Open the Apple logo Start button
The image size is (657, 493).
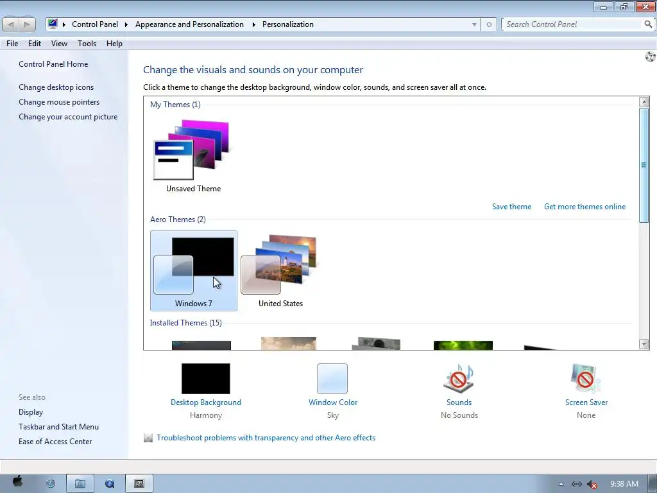[x=17, y=482]
